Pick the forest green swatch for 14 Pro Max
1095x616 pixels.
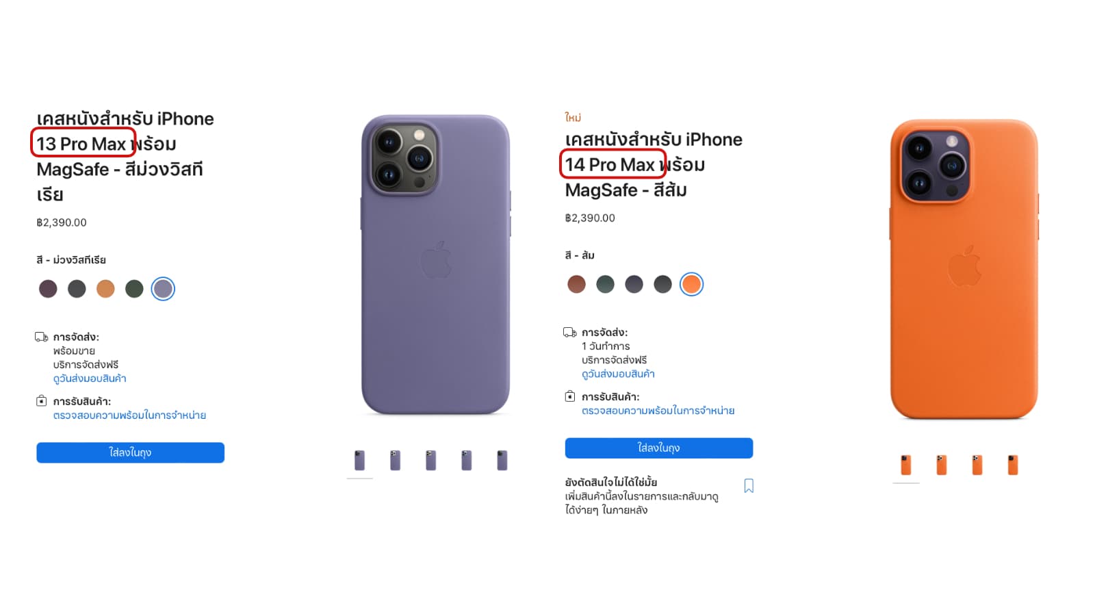(x=605, y=284)
